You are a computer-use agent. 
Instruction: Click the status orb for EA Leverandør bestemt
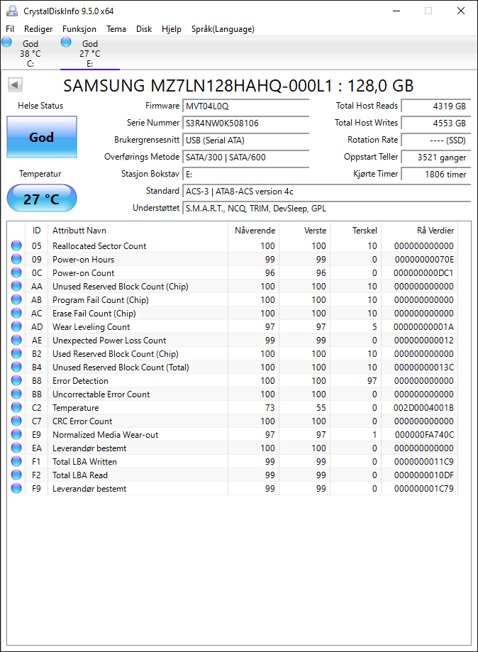16,448
